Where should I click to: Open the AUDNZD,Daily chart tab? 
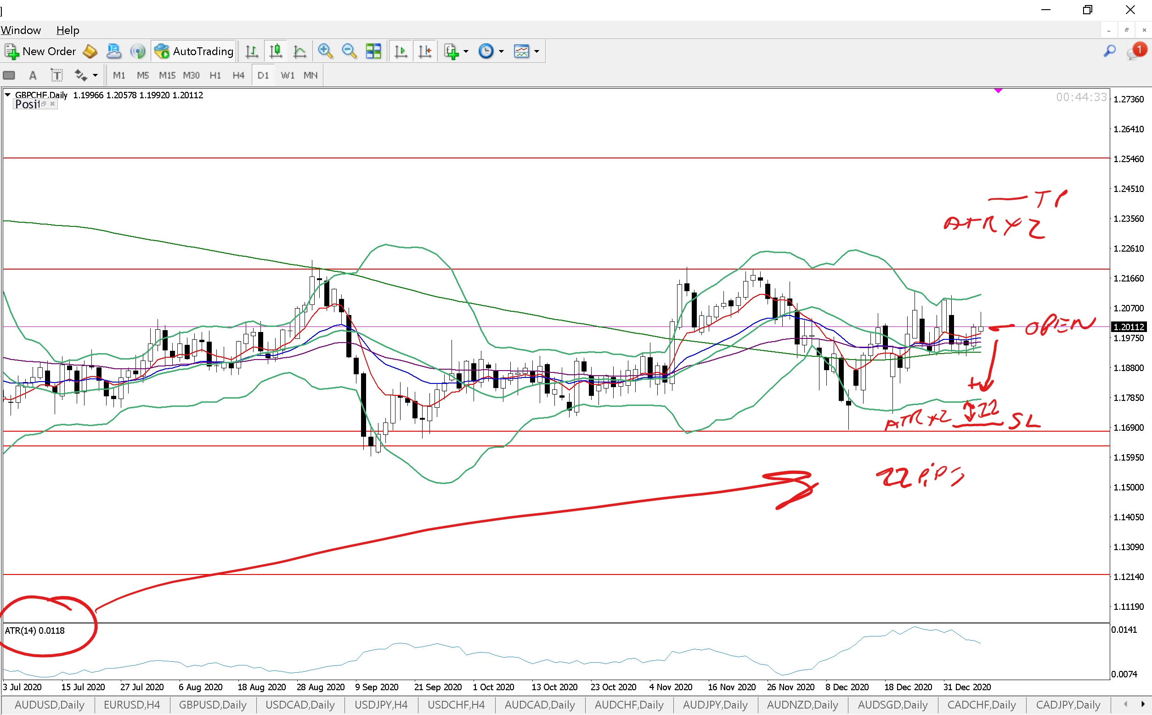(x=803, y=704)
